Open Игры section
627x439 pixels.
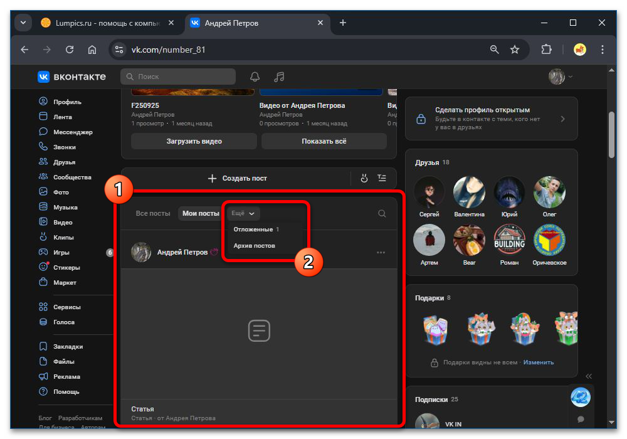[55, 252]
